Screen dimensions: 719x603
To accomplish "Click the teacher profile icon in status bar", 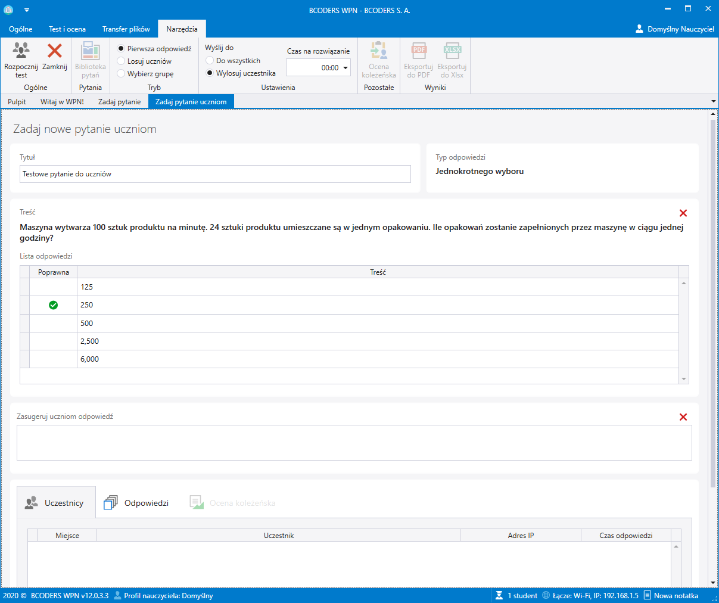I will (117, 595).
